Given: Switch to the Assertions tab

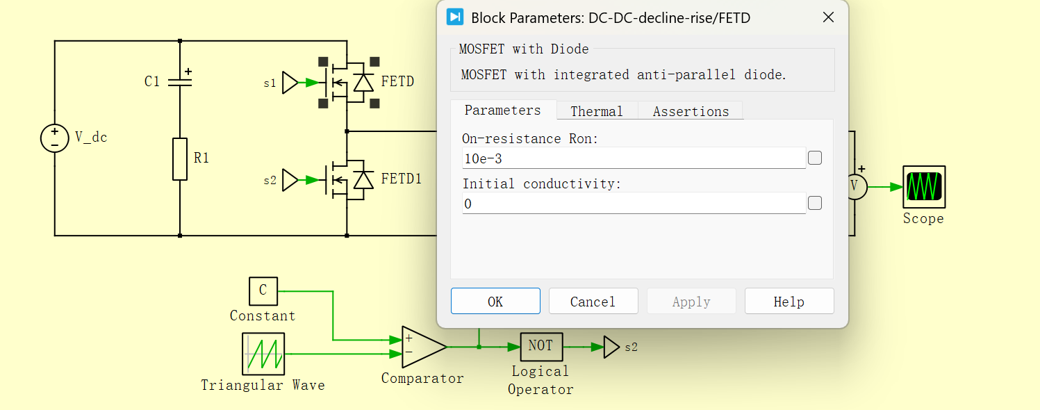Looking at the screenshot, I should pos(691,111).
